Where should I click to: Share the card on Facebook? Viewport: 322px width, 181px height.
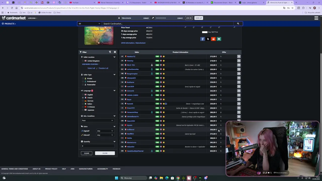point(203,39)
